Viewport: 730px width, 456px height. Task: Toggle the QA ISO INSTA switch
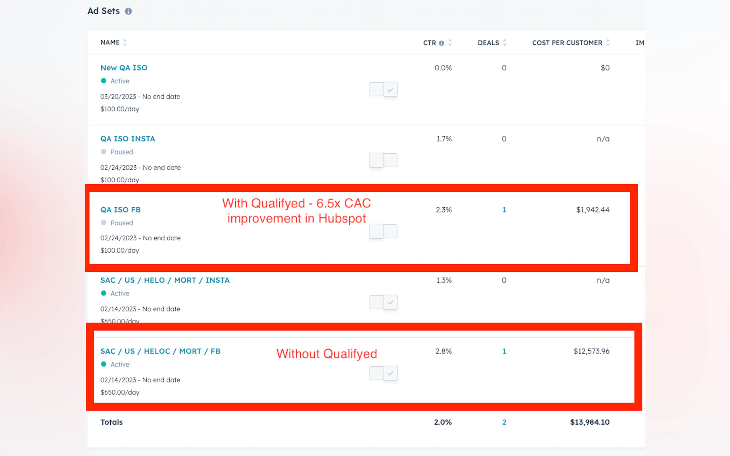383,160
